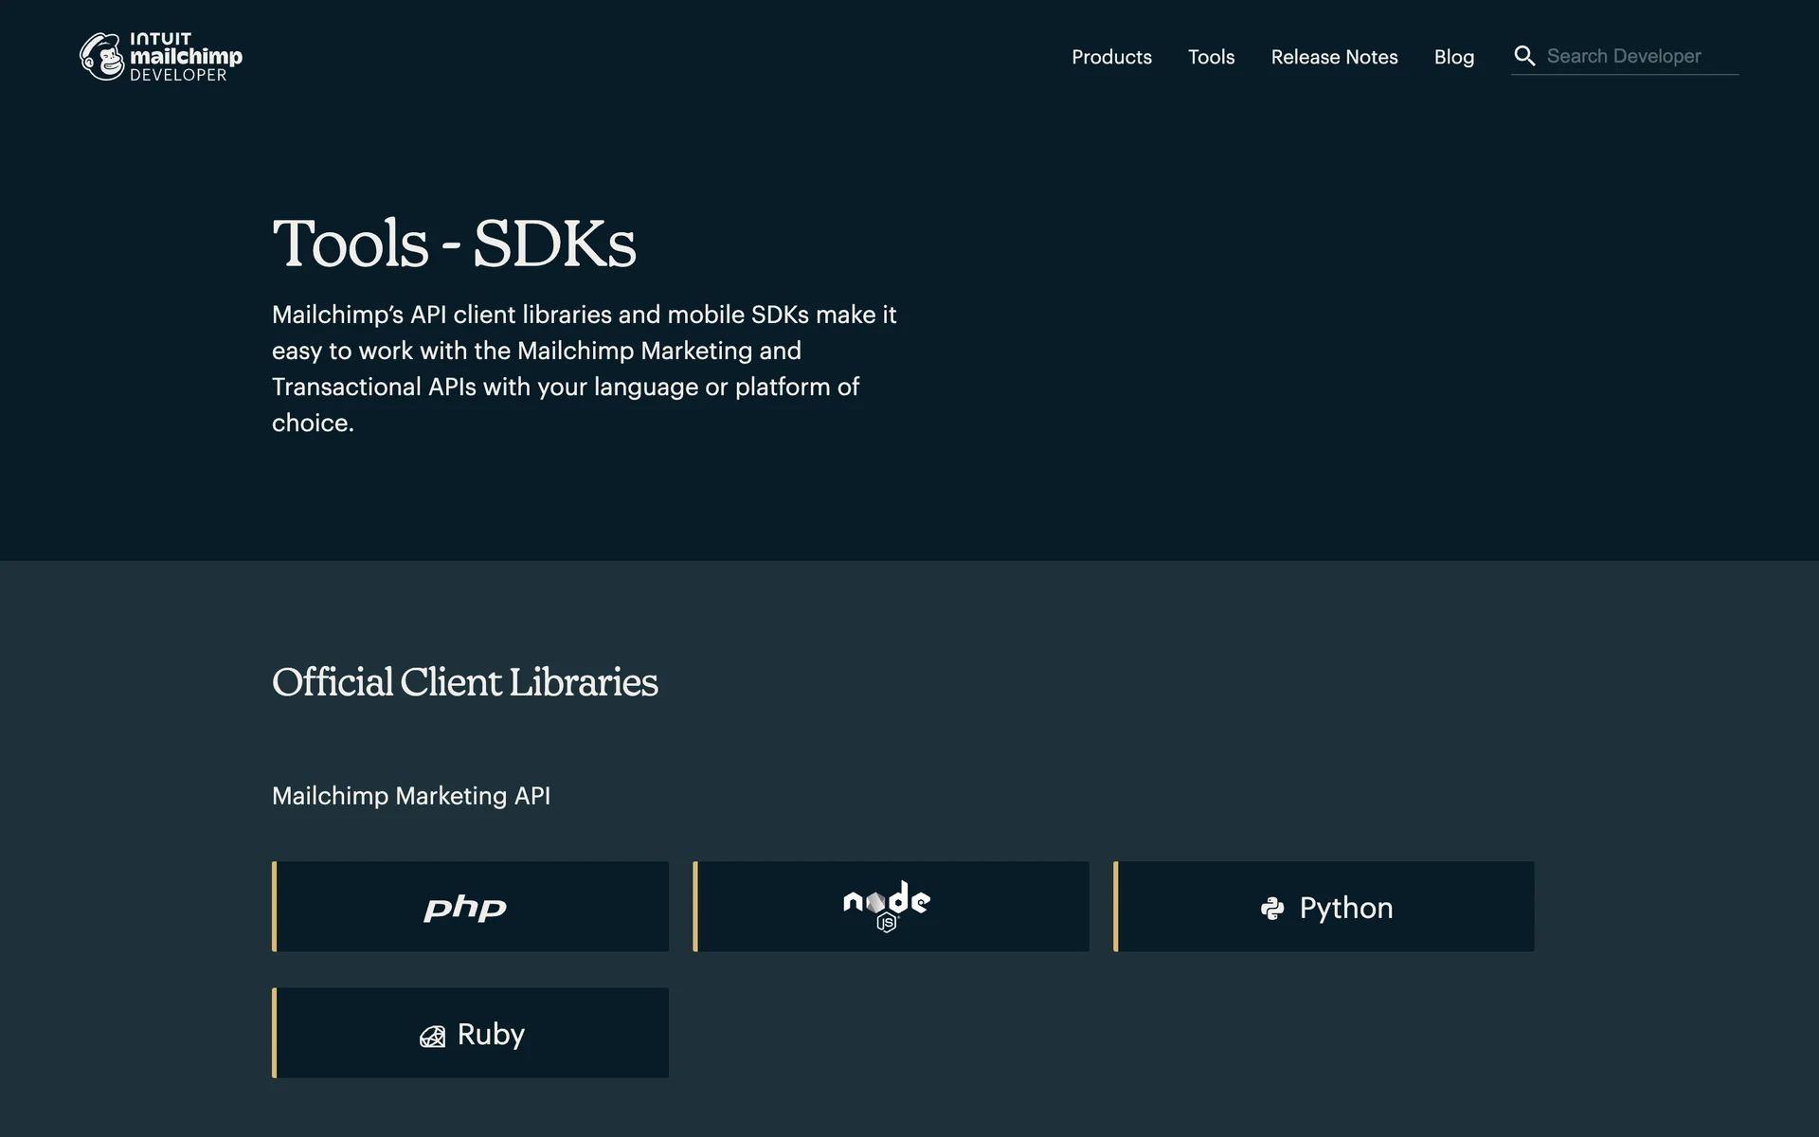Open the Tools menu in the navigation
The height and width of the screenshot is (1137, 1819).
click(1211, 57)
